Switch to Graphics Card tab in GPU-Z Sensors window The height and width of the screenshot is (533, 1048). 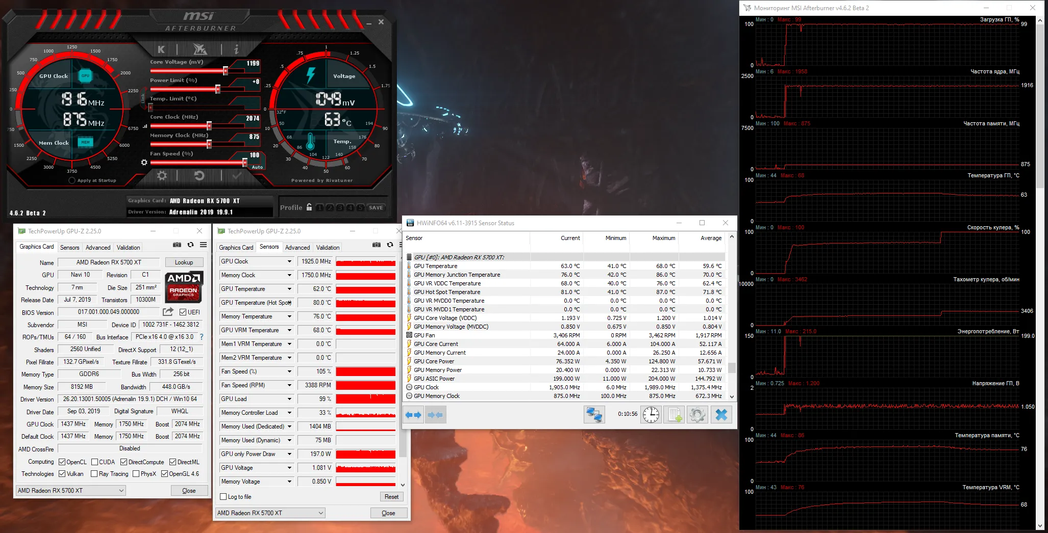[x=236, y=248]
